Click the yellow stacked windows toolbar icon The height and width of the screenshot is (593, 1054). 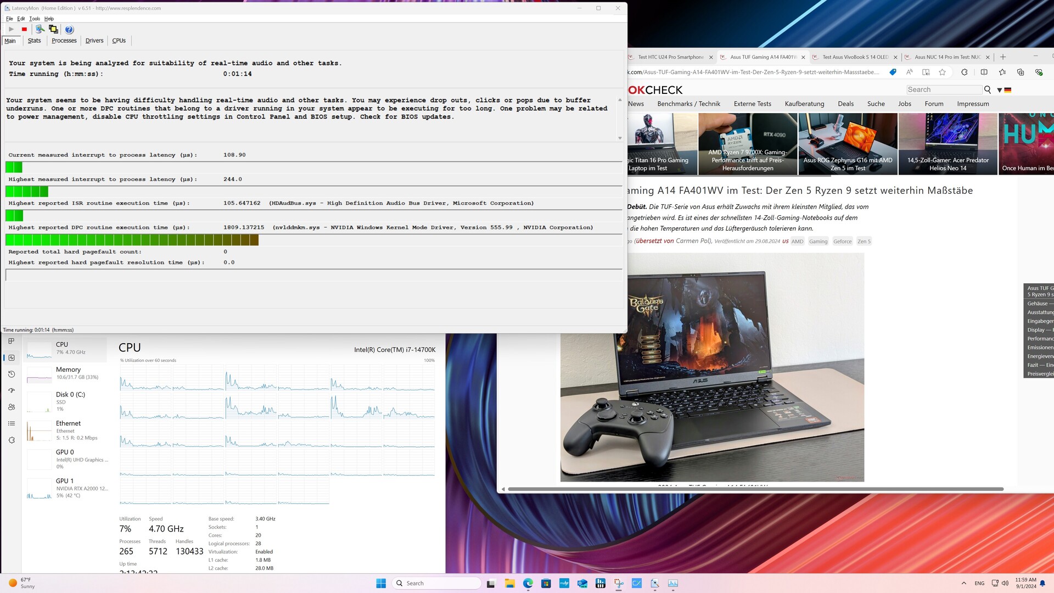click(53, 30)
